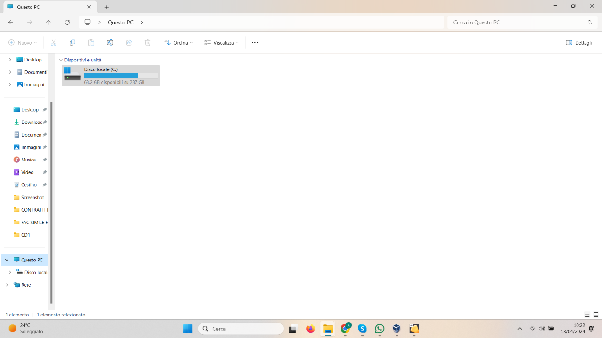This screenshot has width=602, height=338.
Task: Click the navigation pane scrollbar
Action: [51, 203]
